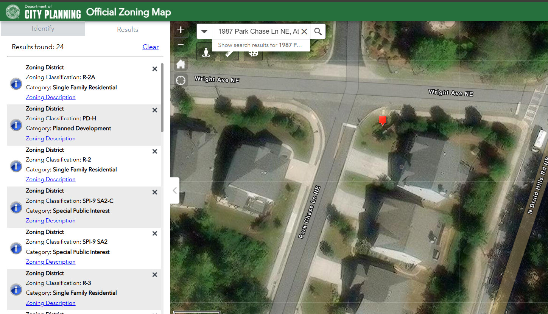This screenshot has width=548, height=314.
Task: Click 'Zoning Classification: R-2A' text
Action: 61,77
